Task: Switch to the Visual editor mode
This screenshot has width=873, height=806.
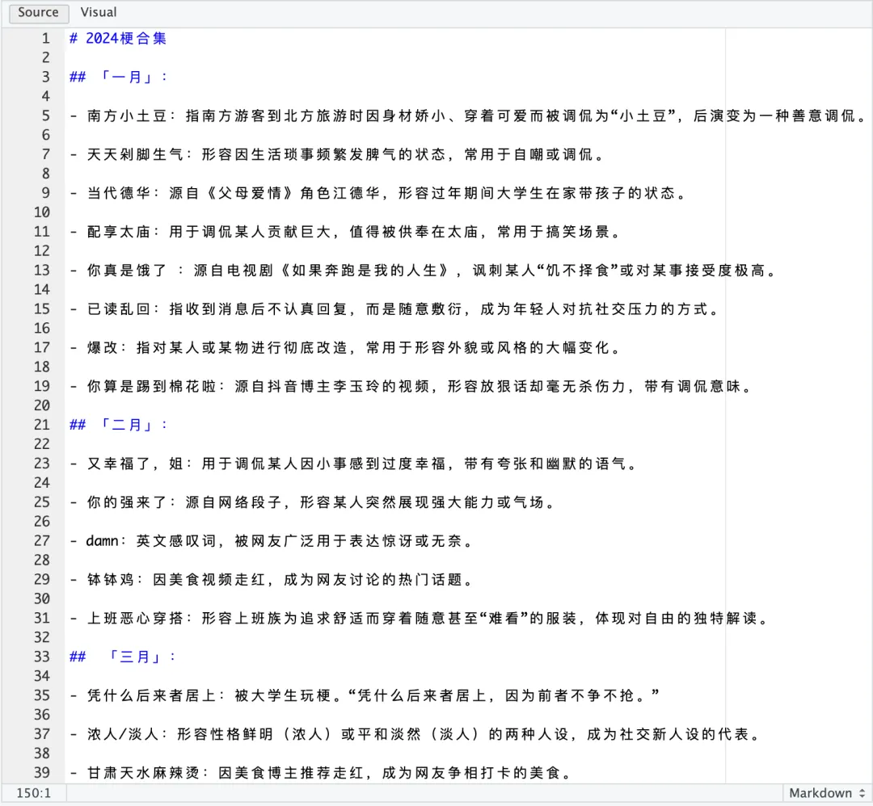Action: coord(99,12)
